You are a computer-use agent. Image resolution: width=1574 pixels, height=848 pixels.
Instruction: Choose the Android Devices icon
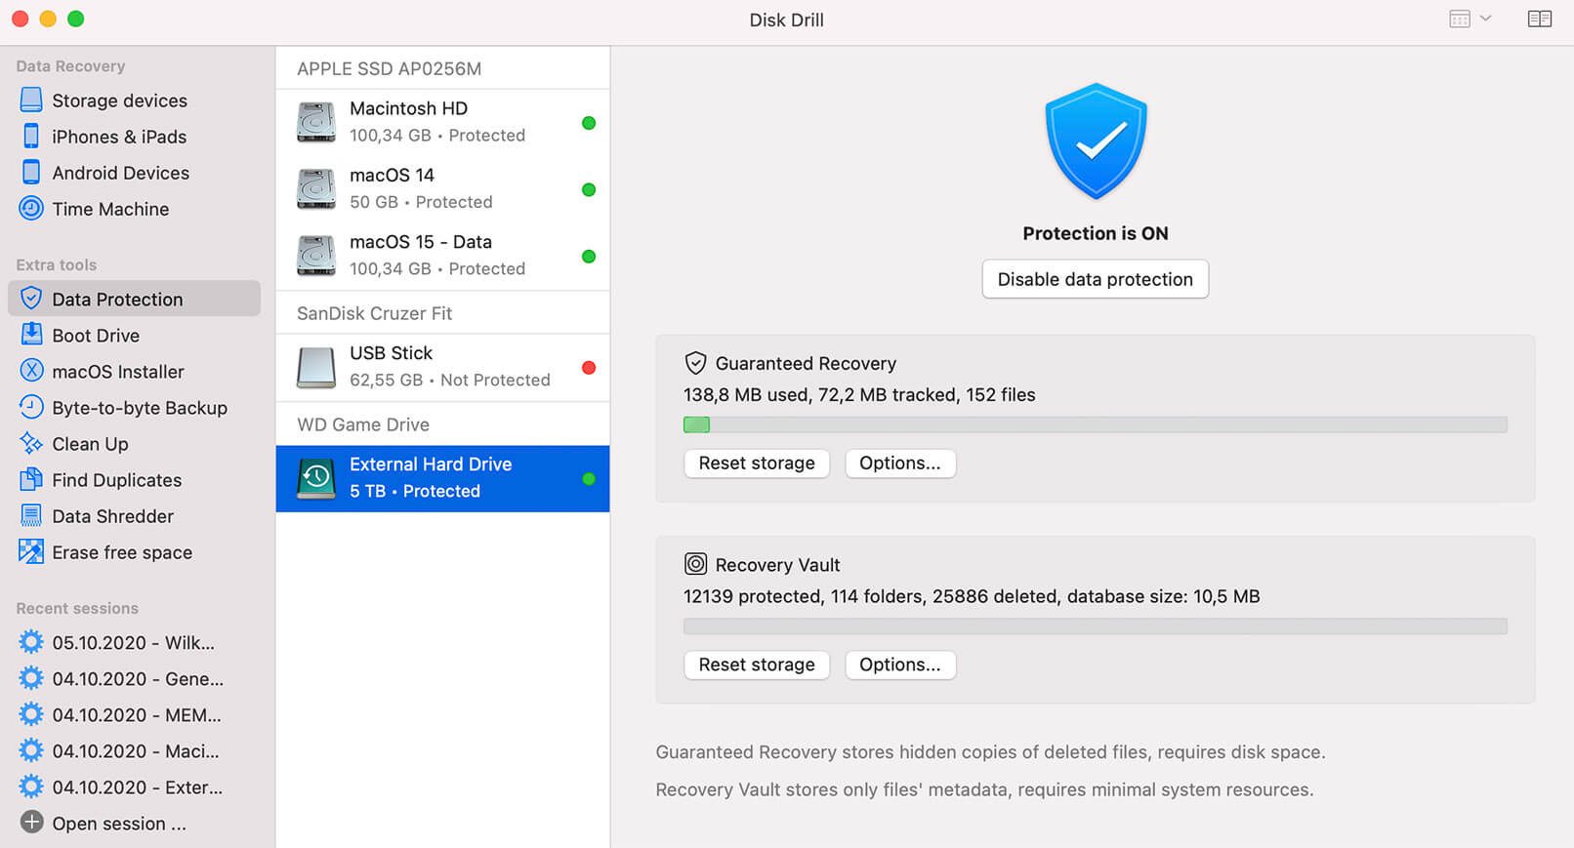tap(31, 173)
